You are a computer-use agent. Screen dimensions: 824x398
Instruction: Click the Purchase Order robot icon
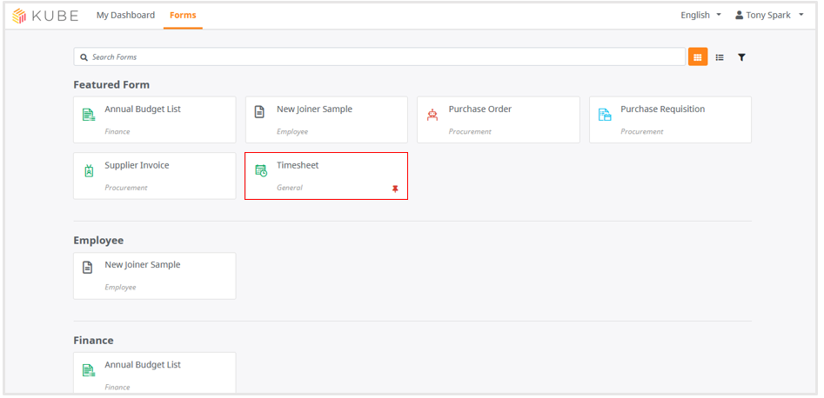[432, 115]
